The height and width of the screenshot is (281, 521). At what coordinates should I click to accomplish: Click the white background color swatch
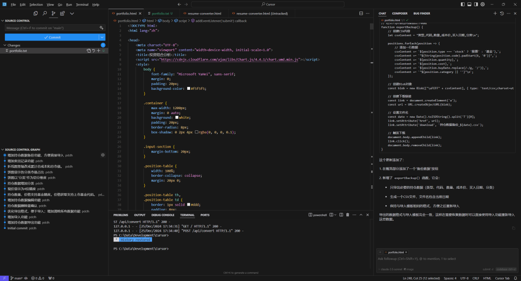tap(177, 117)
